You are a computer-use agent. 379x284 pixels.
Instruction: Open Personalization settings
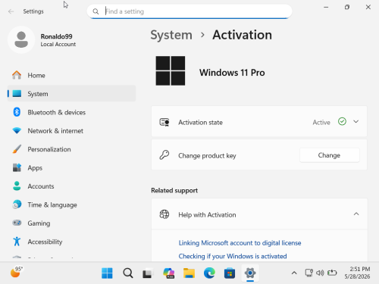click(71, 149)
